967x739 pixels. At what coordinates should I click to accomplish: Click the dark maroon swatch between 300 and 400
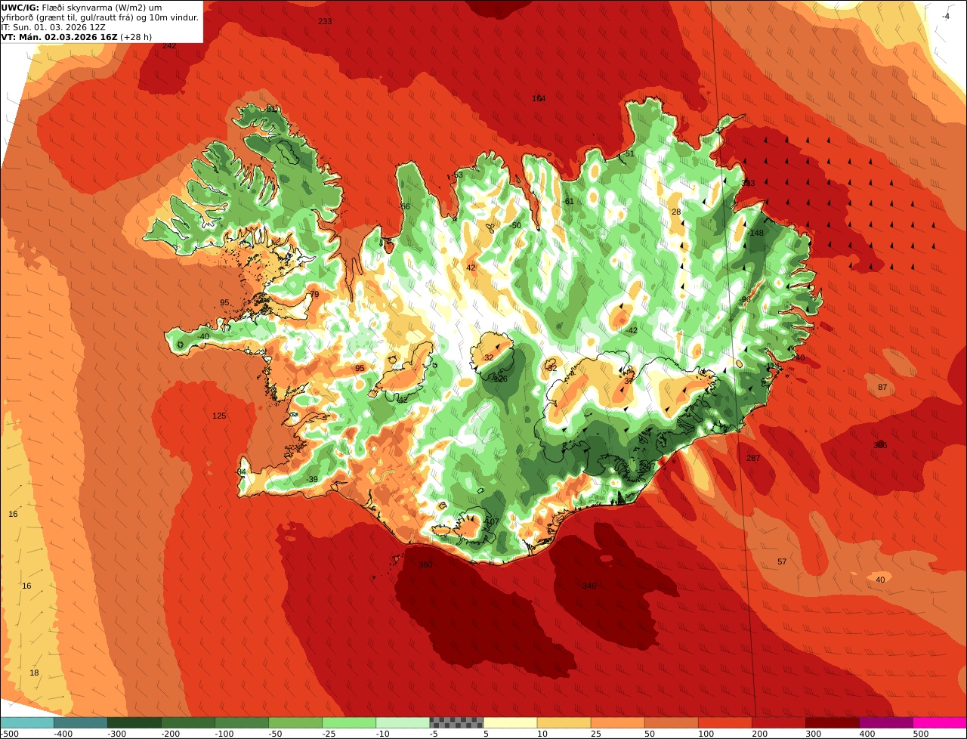831,722
